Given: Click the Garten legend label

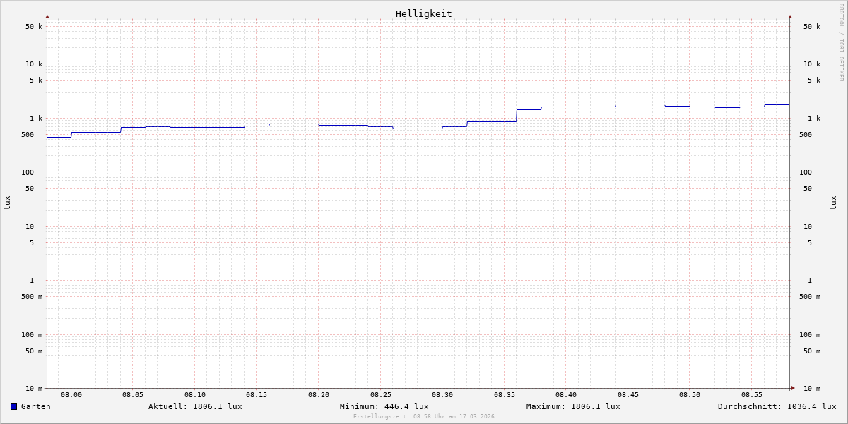Looking at the screenshot, I should (x=35, y=406).
